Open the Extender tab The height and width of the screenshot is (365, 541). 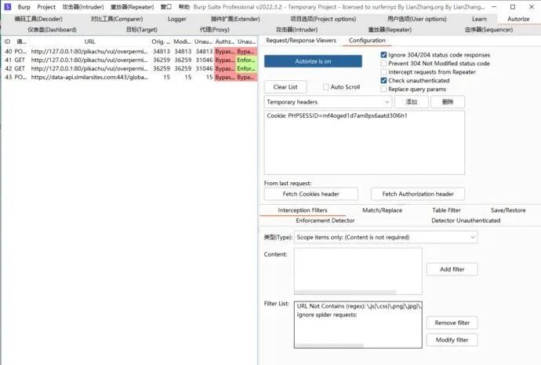[x=235, y=19]
